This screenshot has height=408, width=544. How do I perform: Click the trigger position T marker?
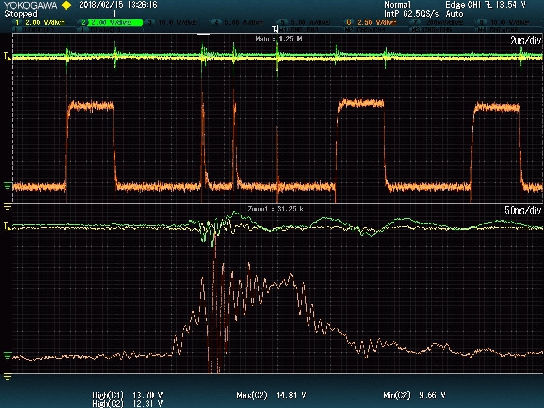pyautogui.click(x=275, y=29)
